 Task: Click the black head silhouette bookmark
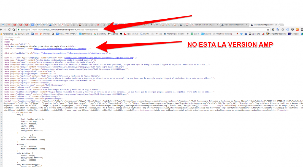121,34
